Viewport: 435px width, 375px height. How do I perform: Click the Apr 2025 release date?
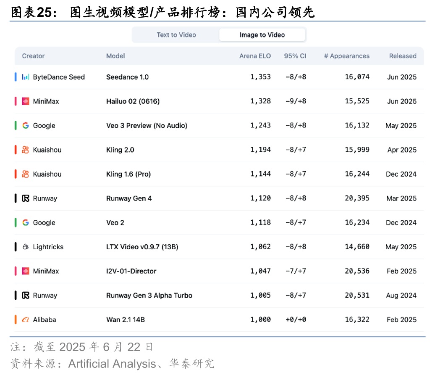coord(402,150)
